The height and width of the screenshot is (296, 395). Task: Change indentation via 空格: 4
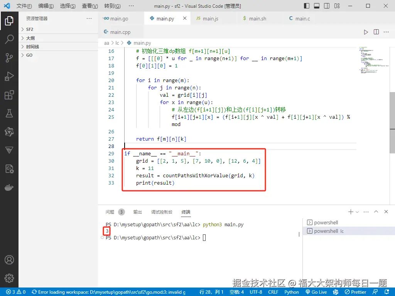point(236,292)
